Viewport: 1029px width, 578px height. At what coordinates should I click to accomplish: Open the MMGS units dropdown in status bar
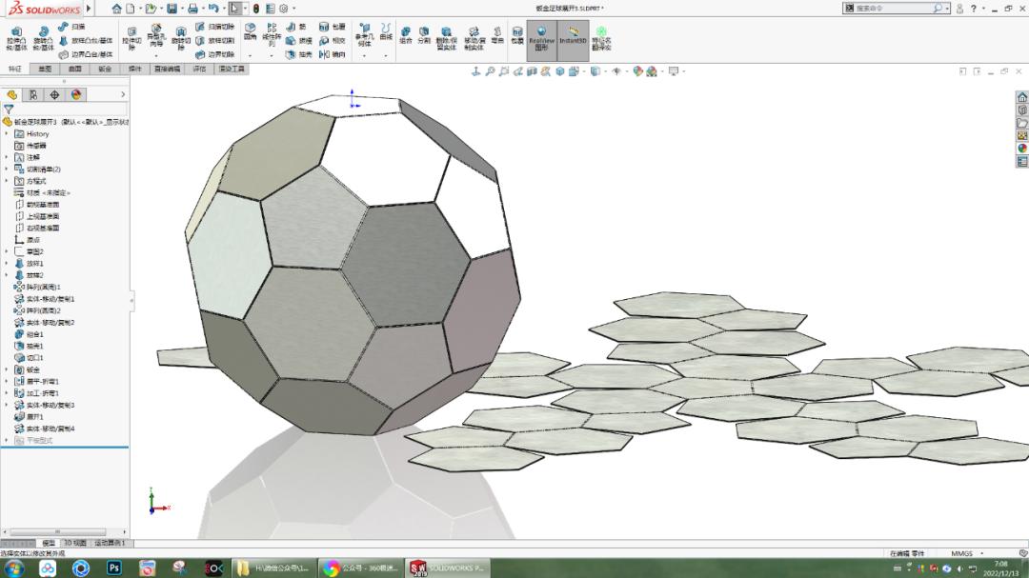click(x=964, y=553)
